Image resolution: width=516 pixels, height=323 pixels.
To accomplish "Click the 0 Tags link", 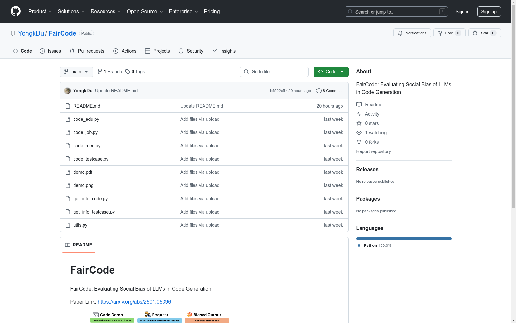I will click(x=135, y=72).
